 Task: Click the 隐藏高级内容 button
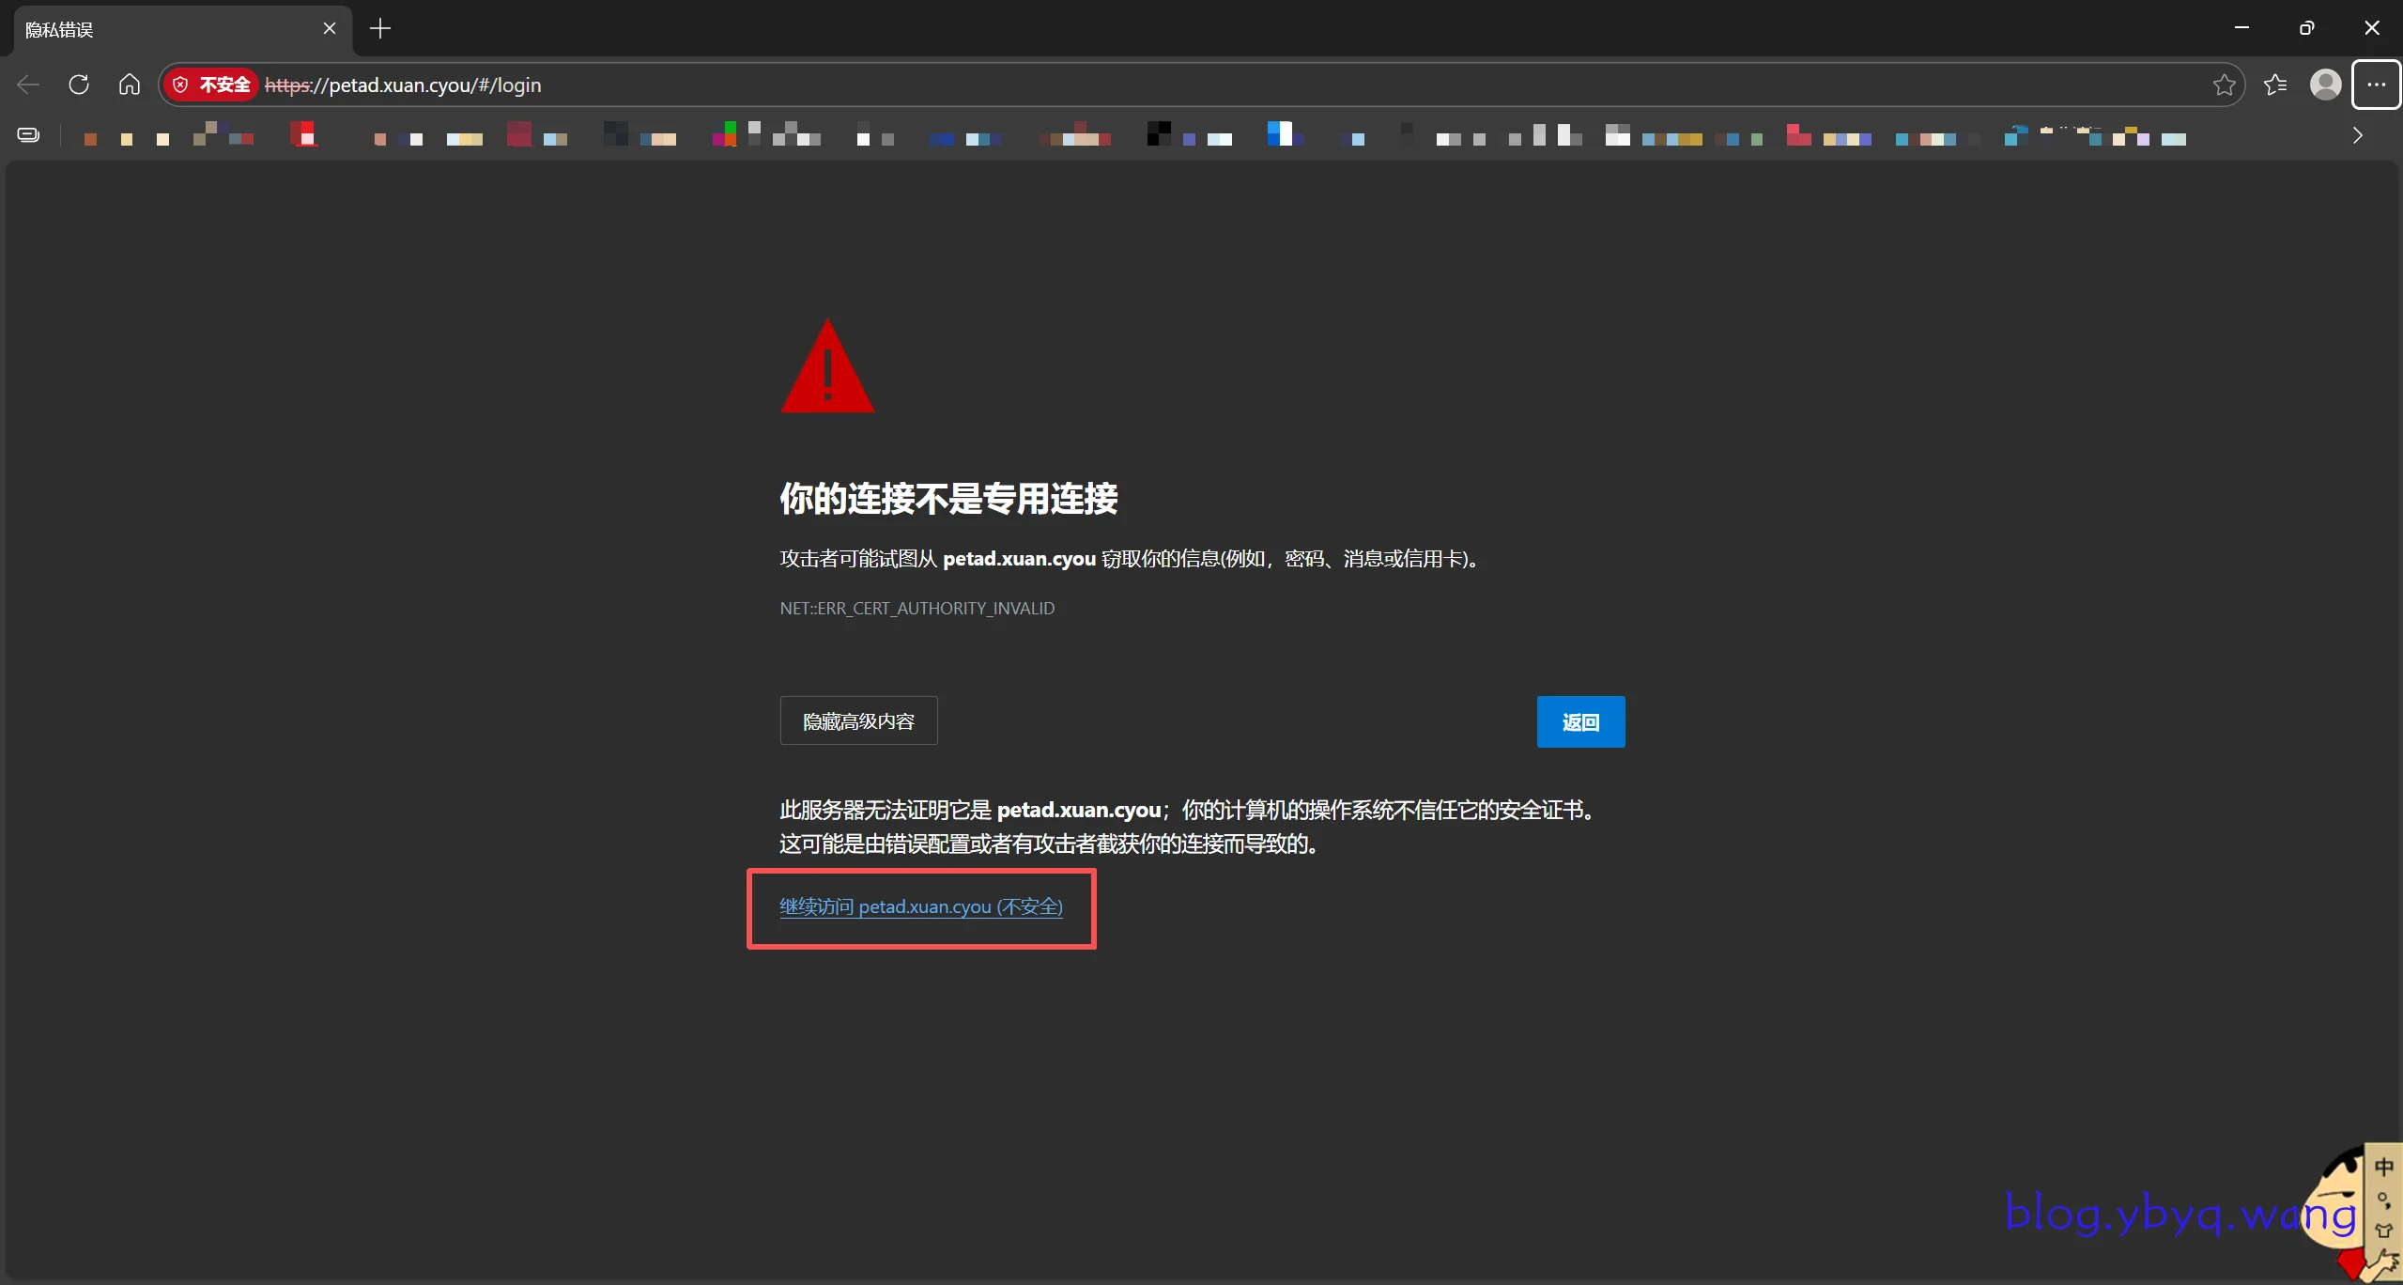click(858, 721)
